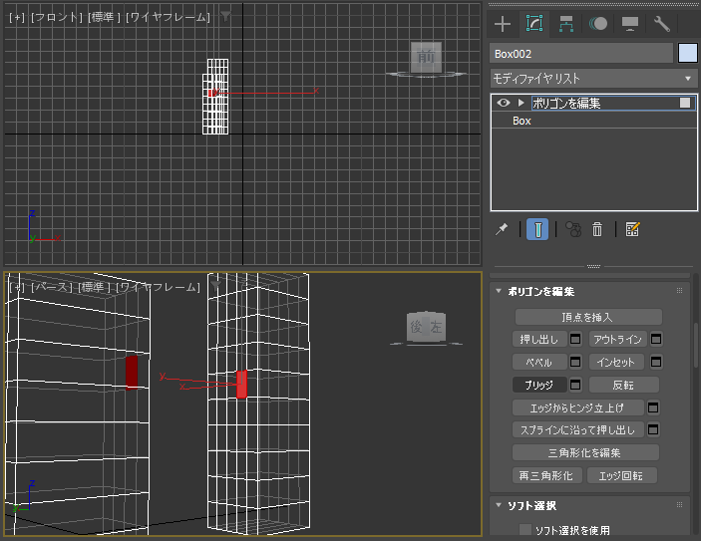Expand the ポリゴンを編集 sub-object arrow
The height and width of the screenshot is (541, 701).
[521, 103]
